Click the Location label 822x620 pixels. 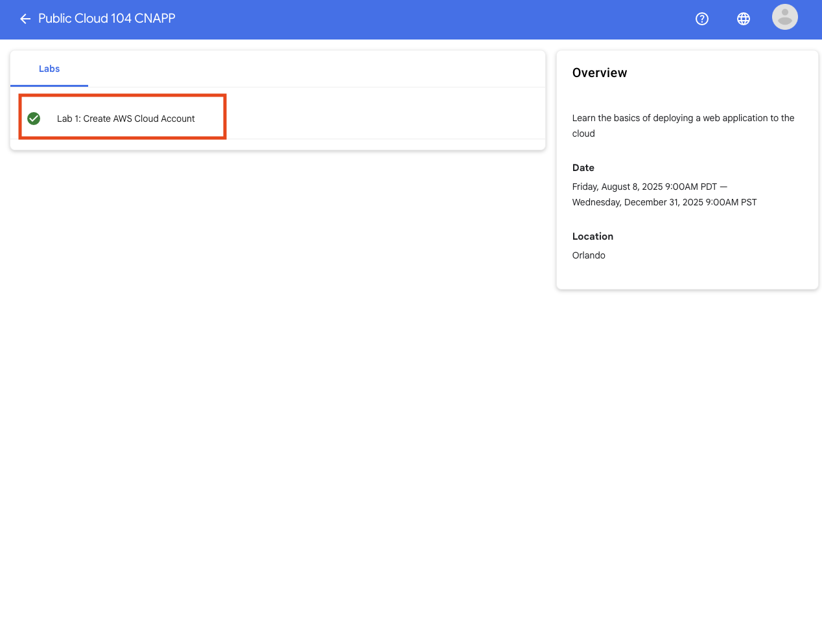pos(593,236)
